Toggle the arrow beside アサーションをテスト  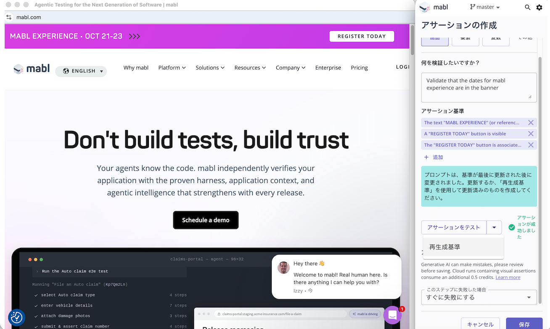(494, 228)
